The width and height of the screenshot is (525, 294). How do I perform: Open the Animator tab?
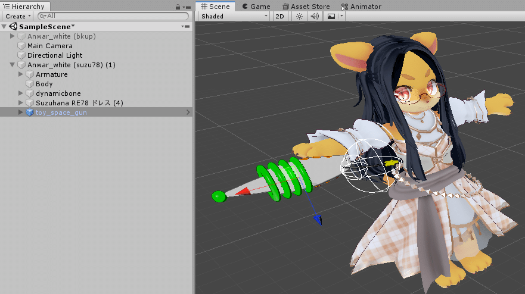pos(361,7)
